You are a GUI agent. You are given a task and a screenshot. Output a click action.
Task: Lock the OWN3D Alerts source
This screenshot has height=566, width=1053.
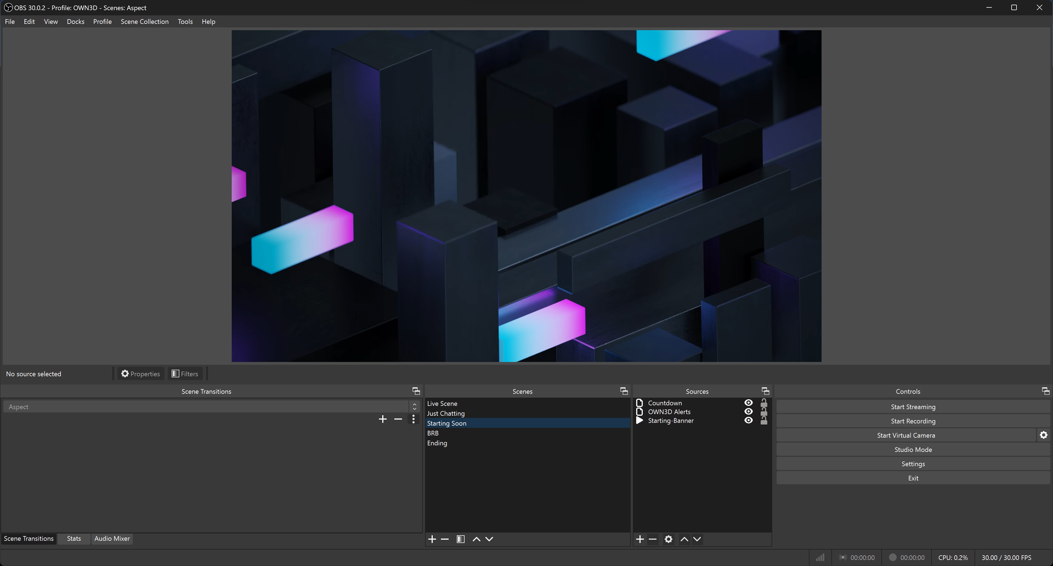[x=763, y=411]
